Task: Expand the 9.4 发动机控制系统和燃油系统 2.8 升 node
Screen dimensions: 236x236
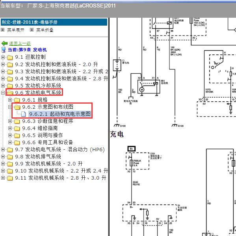Action: click(3, 78)
